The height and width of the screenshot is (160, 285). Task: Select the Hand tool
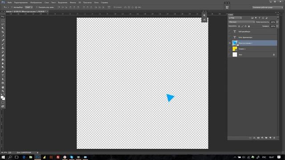3,87
